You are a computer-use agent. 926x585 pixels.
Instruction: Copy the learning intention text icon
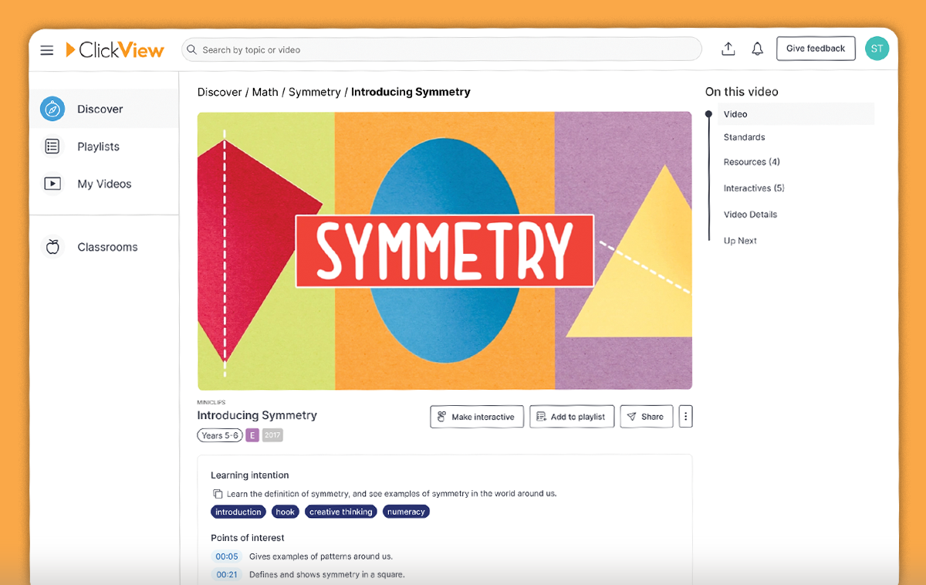[x=218, y=494]
